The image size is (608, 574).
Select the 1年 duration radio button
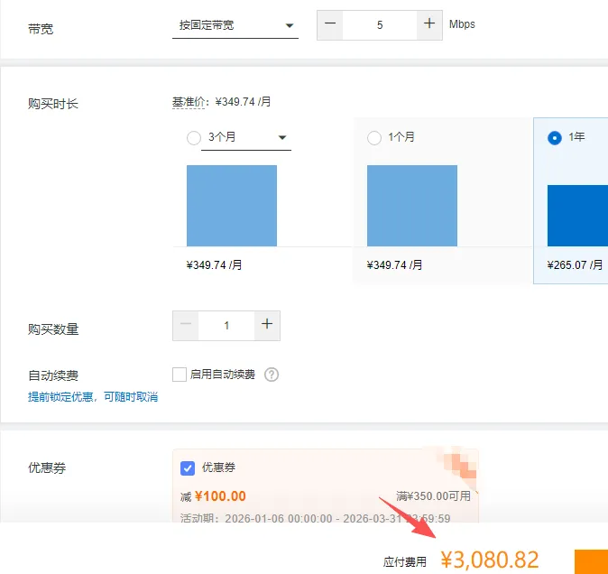555,138
